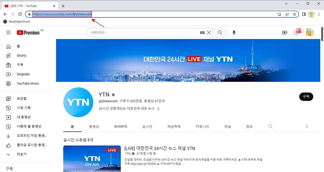
Task: Close the YTN browser tab
Action: (54, 6)
